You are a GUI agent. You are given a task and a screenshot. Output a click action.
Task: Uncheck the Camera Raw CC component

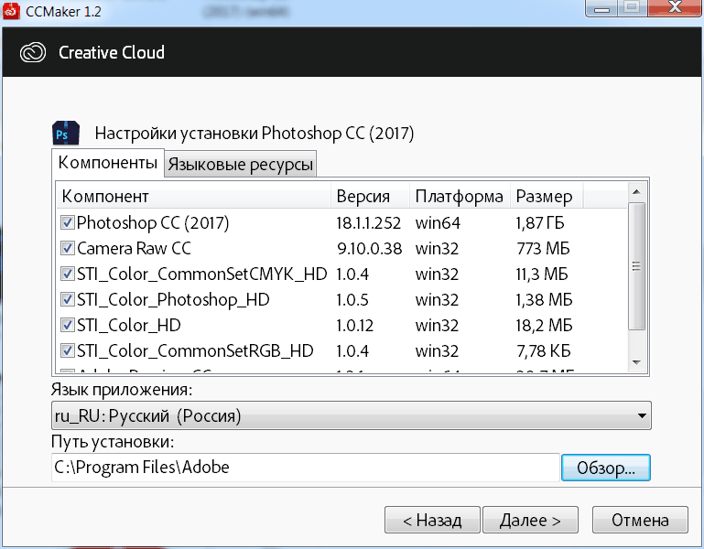tap(68, 248)
